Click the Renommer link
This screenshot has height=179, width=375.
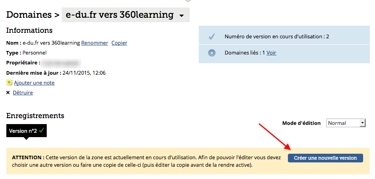click(95, 43)
